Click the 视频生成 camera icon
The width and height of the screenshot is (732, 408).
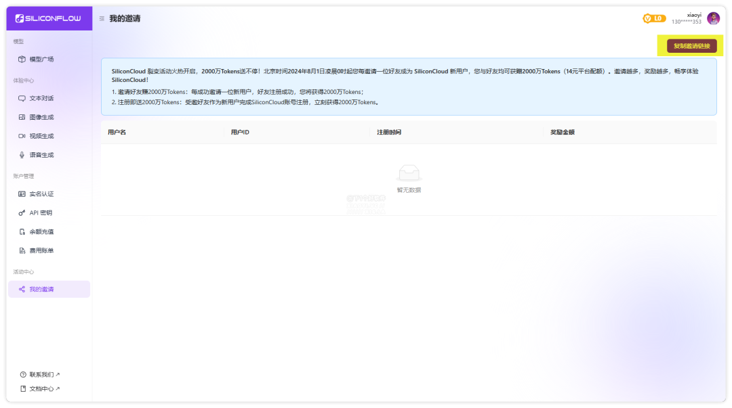coord(22,136)
